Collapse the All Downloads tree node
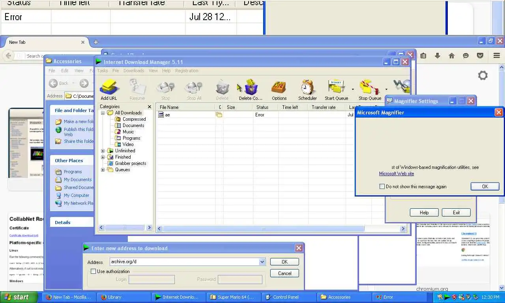The image size is (505, 303). [103, 113]
